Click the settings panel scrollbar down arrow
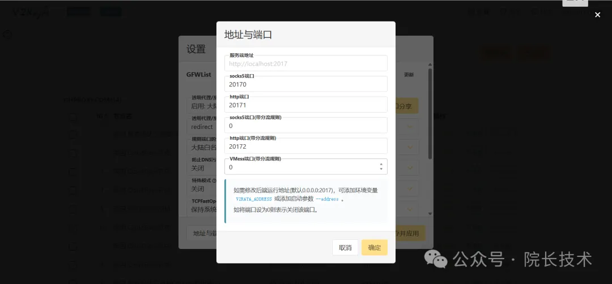 tap(430, 213)
